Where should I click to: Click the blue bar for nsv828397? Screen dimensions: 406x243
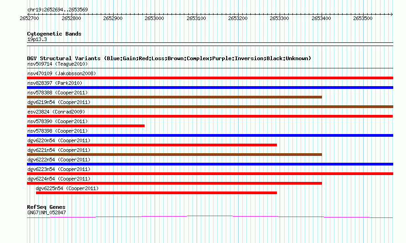(210, 88)
